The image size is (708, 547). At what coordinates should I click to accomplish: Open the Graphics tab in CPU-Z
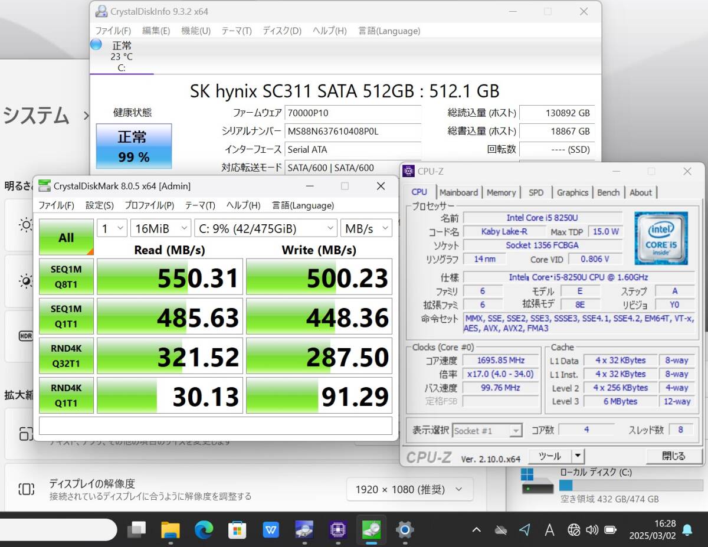coord(572,192)
